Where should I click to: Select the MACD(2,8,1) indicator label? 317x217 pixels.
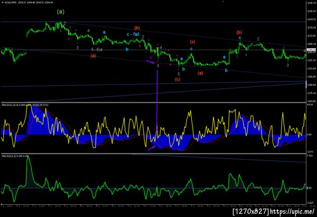[x=15, y=156]
